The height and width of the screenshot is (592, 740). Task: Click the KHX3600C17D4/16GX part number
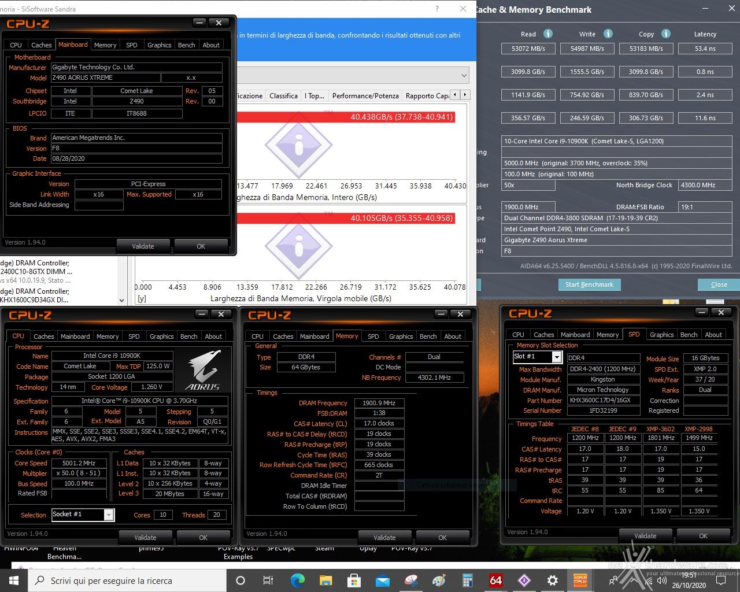[603, 400]
